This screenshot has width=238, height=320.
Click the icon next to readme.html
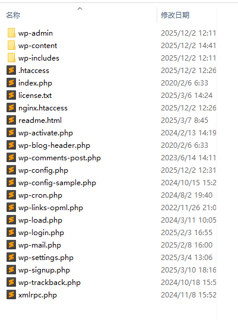click(11, 120)
